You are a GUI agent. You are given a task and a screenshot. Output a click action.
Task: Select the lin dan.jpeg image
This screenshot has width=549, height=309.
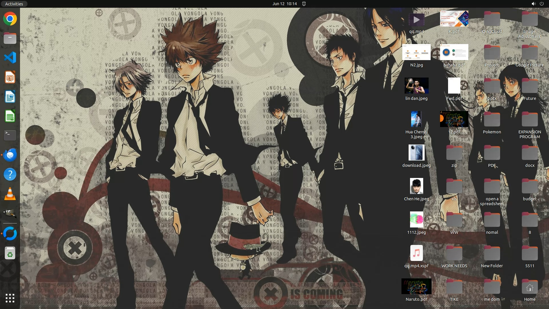point(416,86)
